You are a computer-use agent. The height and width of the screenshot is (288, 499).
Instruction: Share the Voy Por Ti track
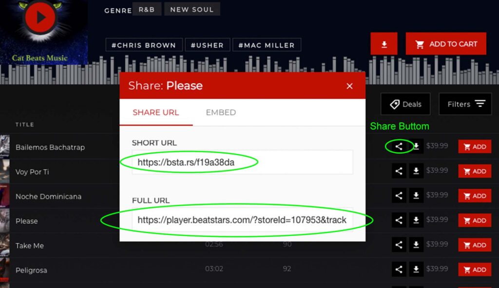pos(399,171)
